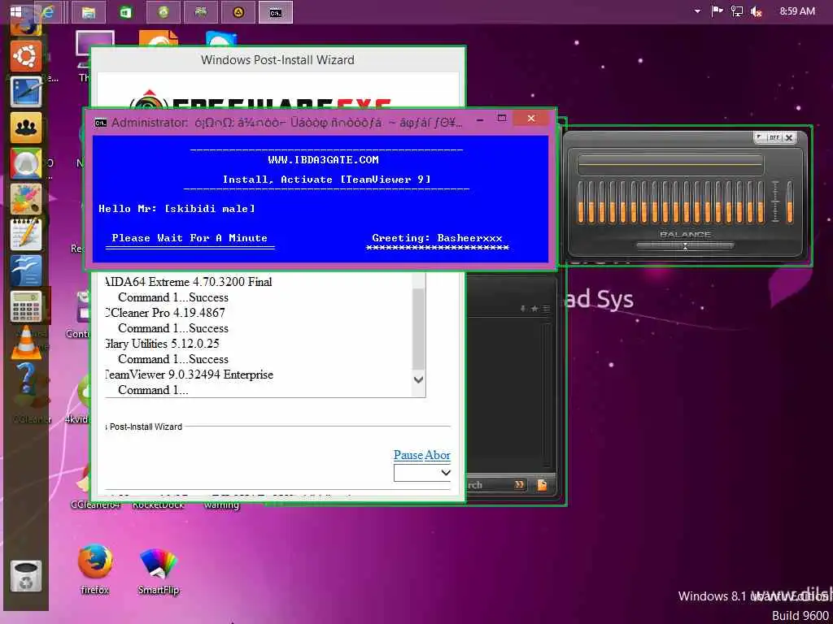Click the Command Prompt title bar icon
Image resolution: width=833 pixels, height=624 pixels.
[x=100, y=123]
